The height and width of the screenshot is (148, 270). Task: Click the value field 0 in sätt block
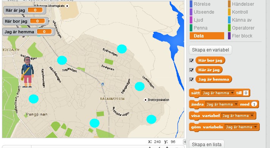[246, 93]
